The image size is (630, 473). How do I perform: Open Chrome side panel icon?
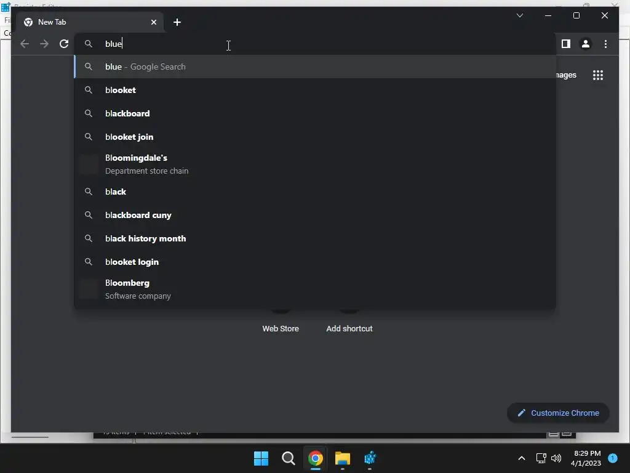tap(566, 44)
